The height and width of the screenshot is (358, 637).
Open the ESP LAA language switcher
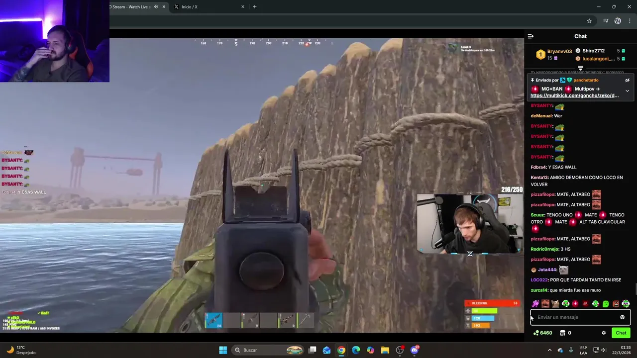click(x=583, y=350)
